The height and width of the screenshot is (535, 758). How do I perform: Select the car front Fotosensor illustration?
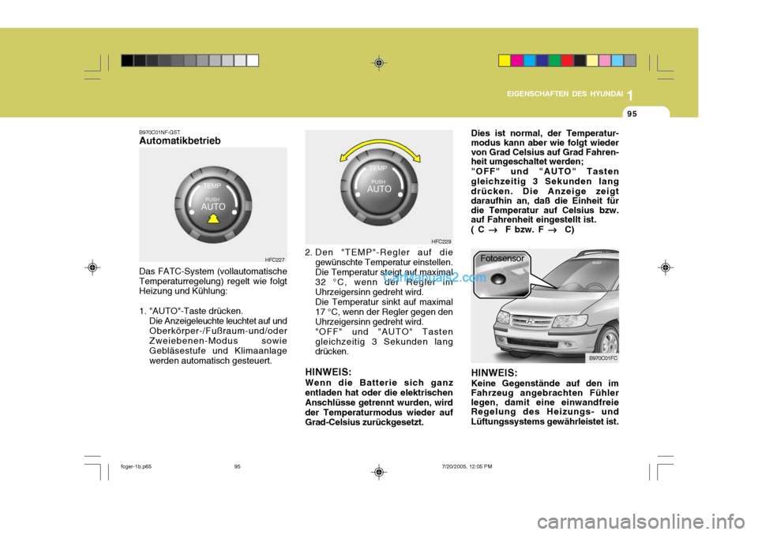pos(545,306)
